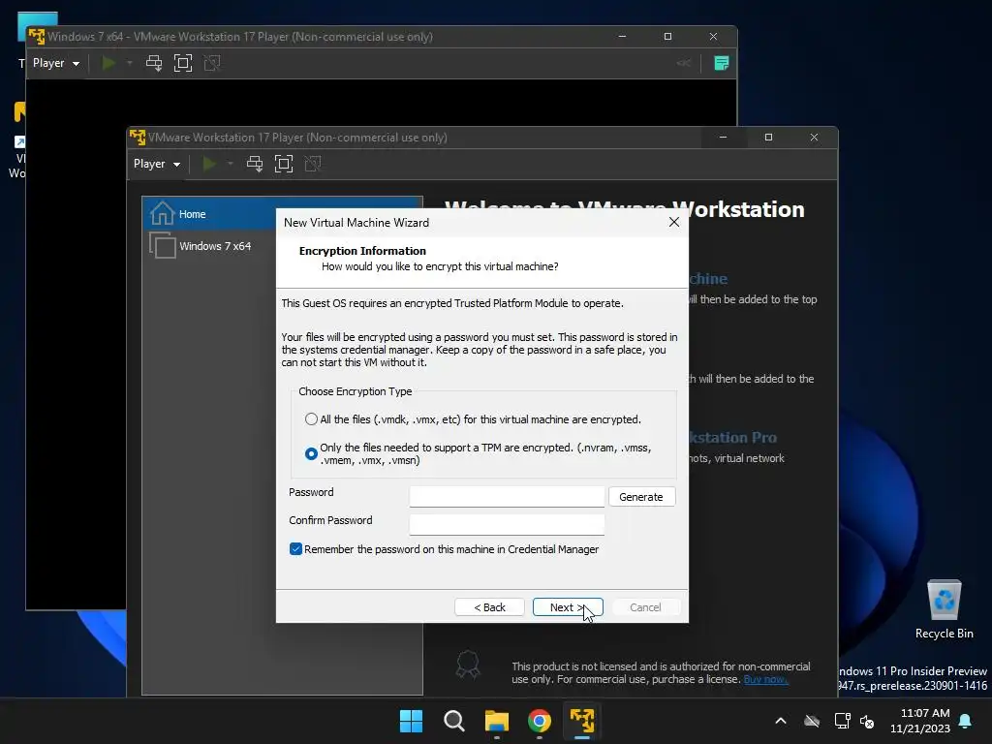Select Windows 7 x64 in the VM library
Screen dimensions: 992x744
(x=209, y=245)
